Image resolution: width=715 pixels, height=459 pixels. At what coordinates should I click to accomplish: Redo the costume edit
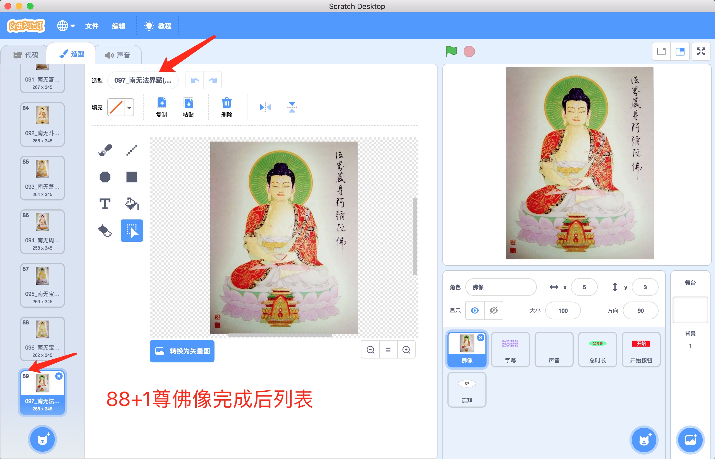coord(213,80)
